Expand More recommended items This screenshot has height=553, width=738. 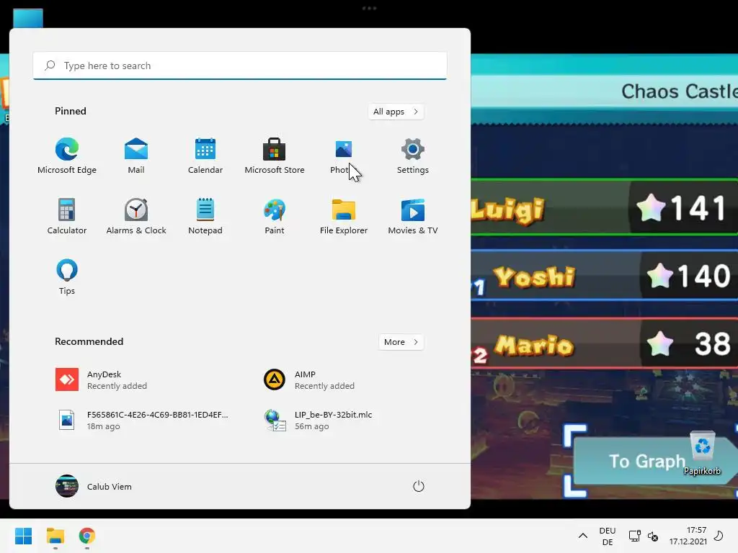coord(401,342)
